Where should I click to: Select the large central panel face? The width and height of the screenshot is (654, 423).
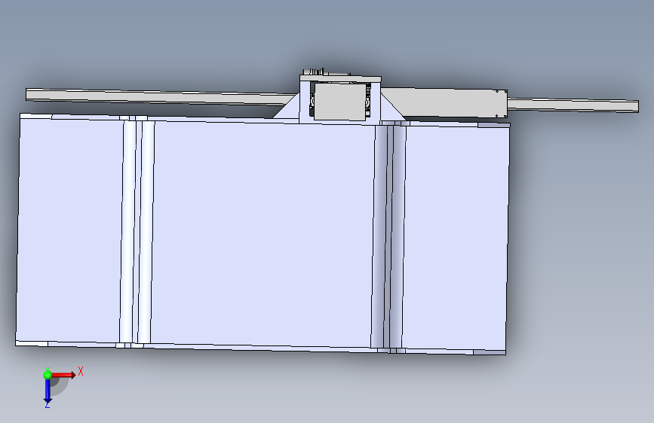[x=263, y=234]
